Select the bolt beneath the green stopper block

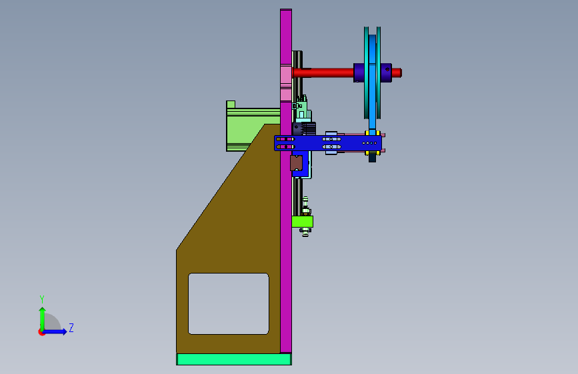tap(305, 232)
